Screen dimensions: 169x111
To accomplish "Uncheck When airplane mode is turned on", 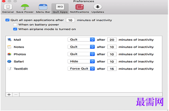I will pos(15,29).
